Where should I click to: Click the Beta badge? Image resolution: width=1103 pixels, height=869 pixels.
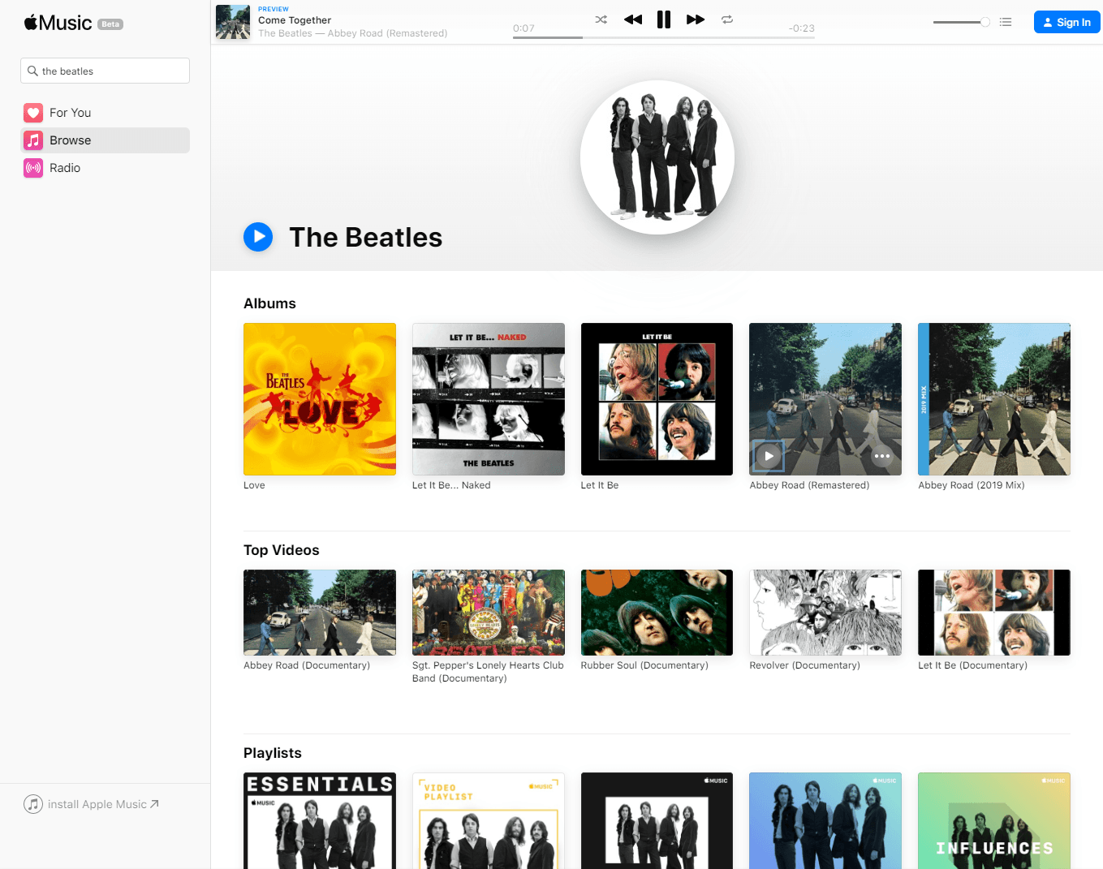(110, 24)
